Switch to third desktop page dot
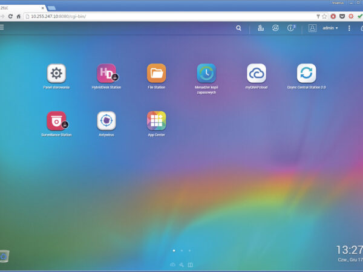Viewport: 363px width, 272px height. (189, 250)
